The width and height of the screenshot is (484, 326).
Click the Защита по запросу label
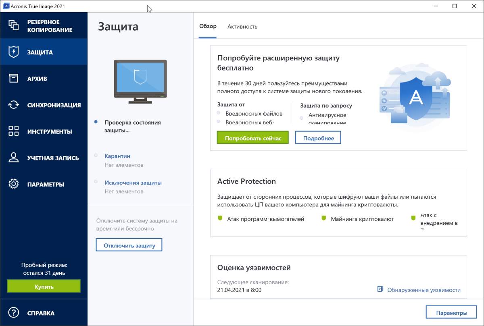[326, 106]
